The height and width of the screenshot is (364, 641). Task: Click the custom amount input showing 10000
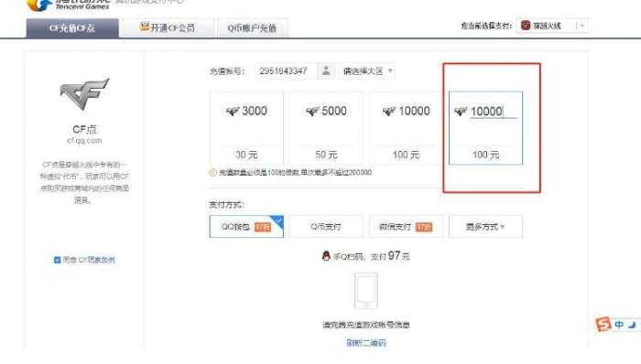point(493,112)
